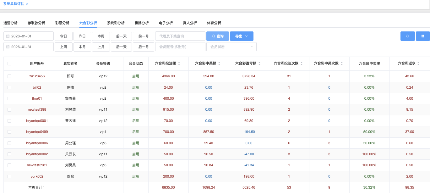Focus the 代理及下线查询 input field
Screen dimensions: 430x193
tap(180, 36)
